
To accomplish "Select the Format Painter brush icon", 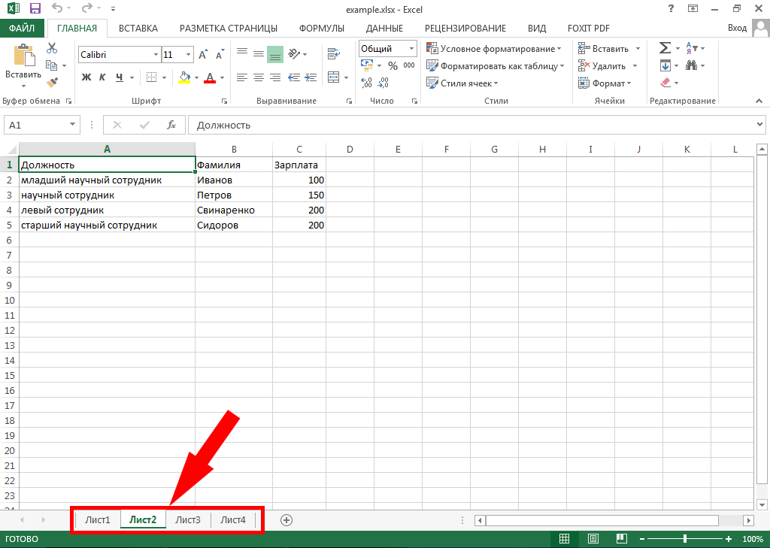I will (52, 82).
